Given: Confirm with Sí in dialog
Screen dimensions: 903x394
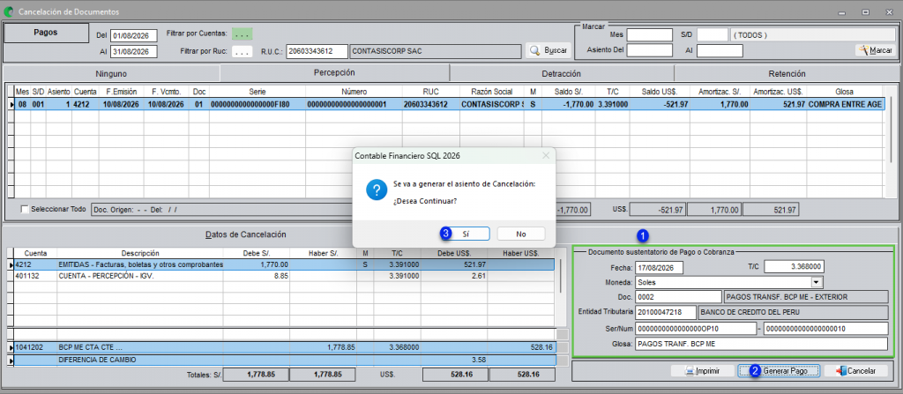Looking at the screenshot, I should [466, 234].
